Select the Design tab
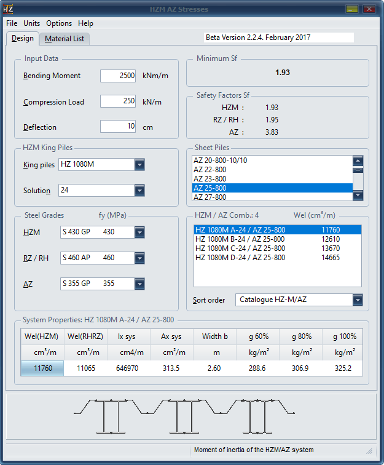The height and width of the screenshot is (465, 384). (23, 38)
